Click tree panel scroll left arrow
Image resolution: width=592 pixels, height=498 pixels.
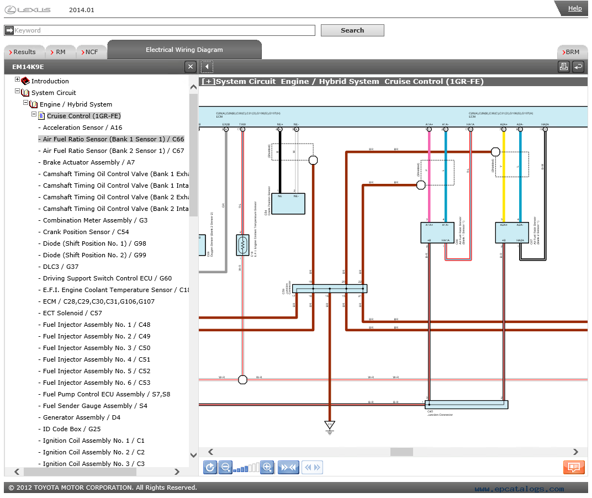click(x=17, y=471)
